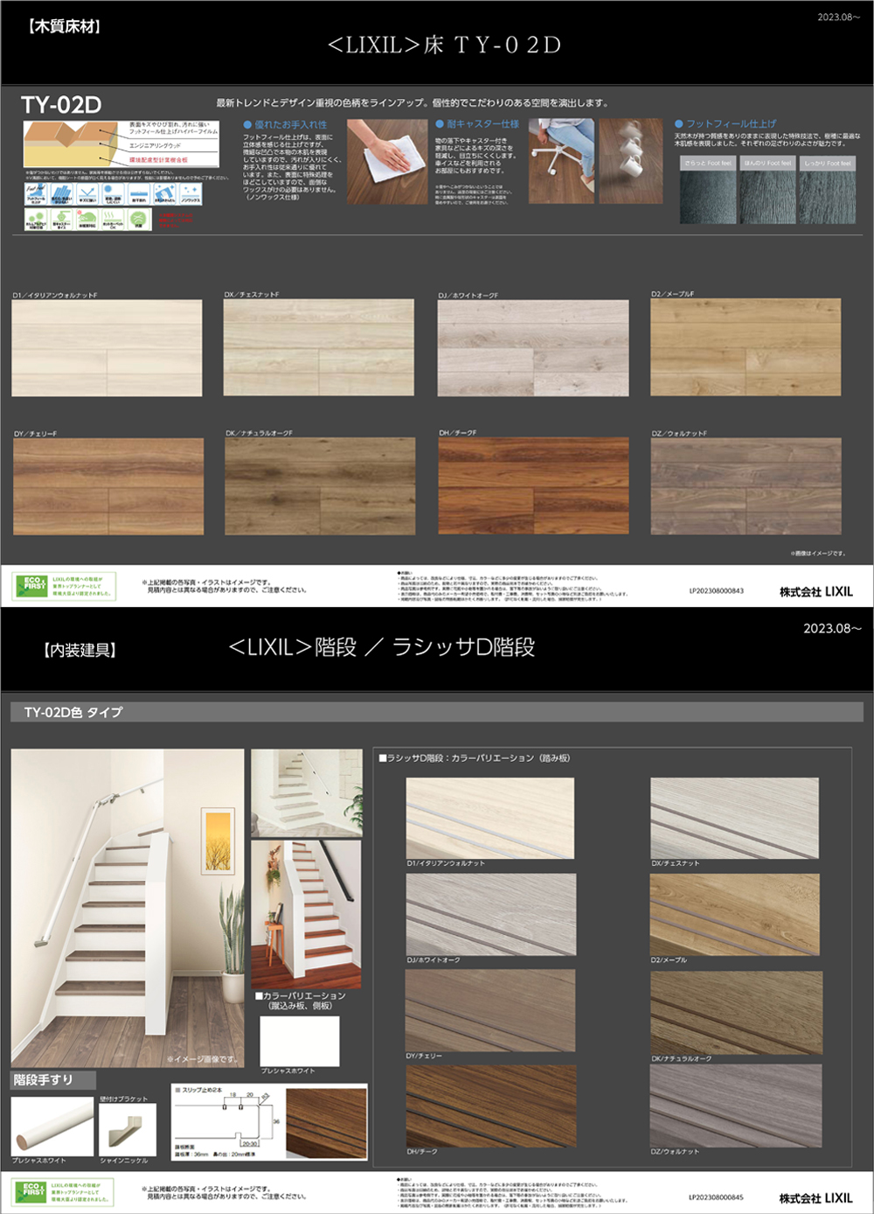Open the blurred spinning caster photo

(630, 162)
